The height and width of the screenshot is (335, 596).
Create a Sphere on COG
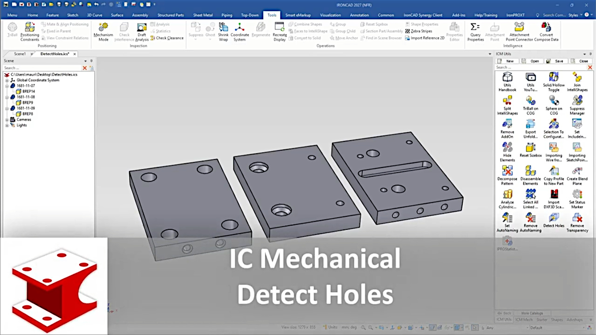(554, 106)
